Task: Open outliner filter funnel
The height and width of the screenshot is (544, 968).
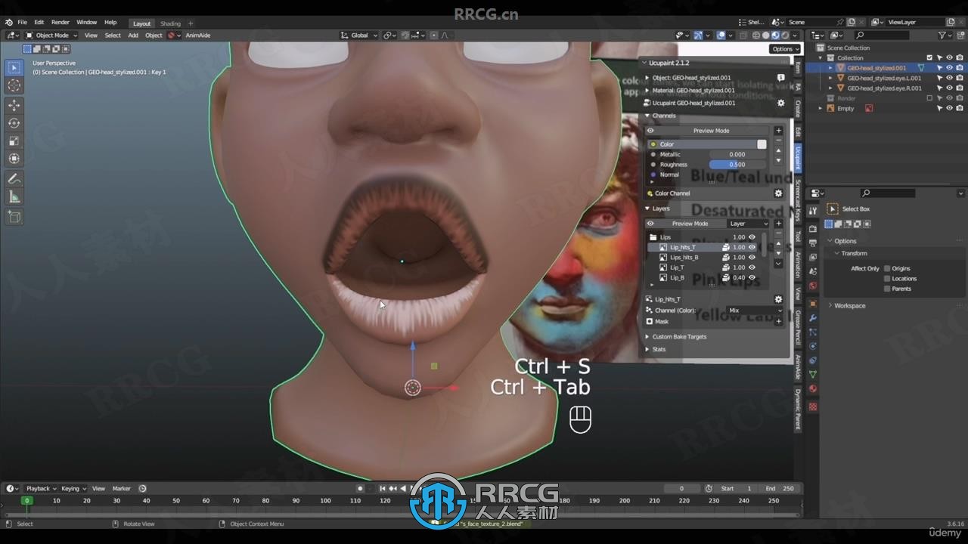Action: tap(942, 35)
